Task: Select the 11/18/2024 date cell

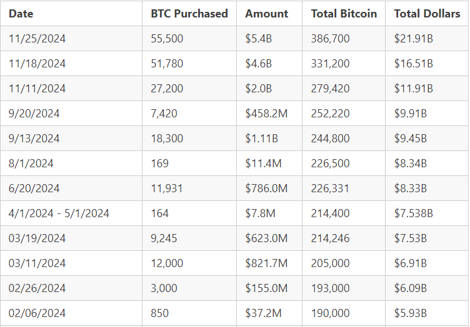Action: point(37,64)
